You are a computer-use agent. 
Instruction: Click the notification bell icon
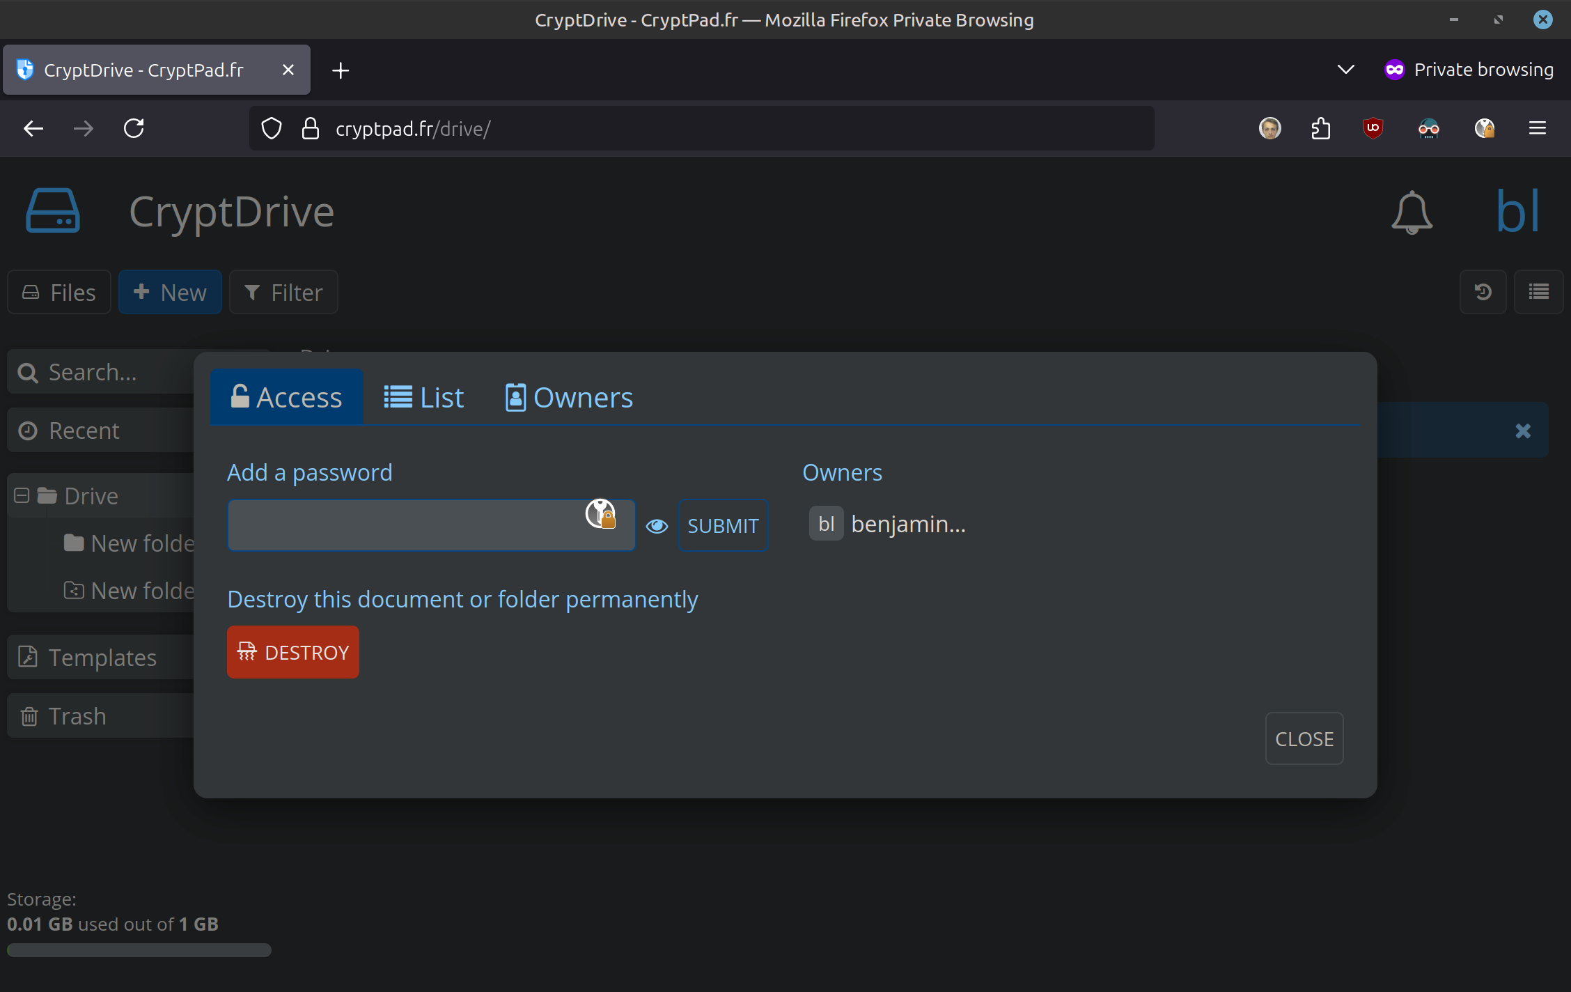[x=1412, y=212]
